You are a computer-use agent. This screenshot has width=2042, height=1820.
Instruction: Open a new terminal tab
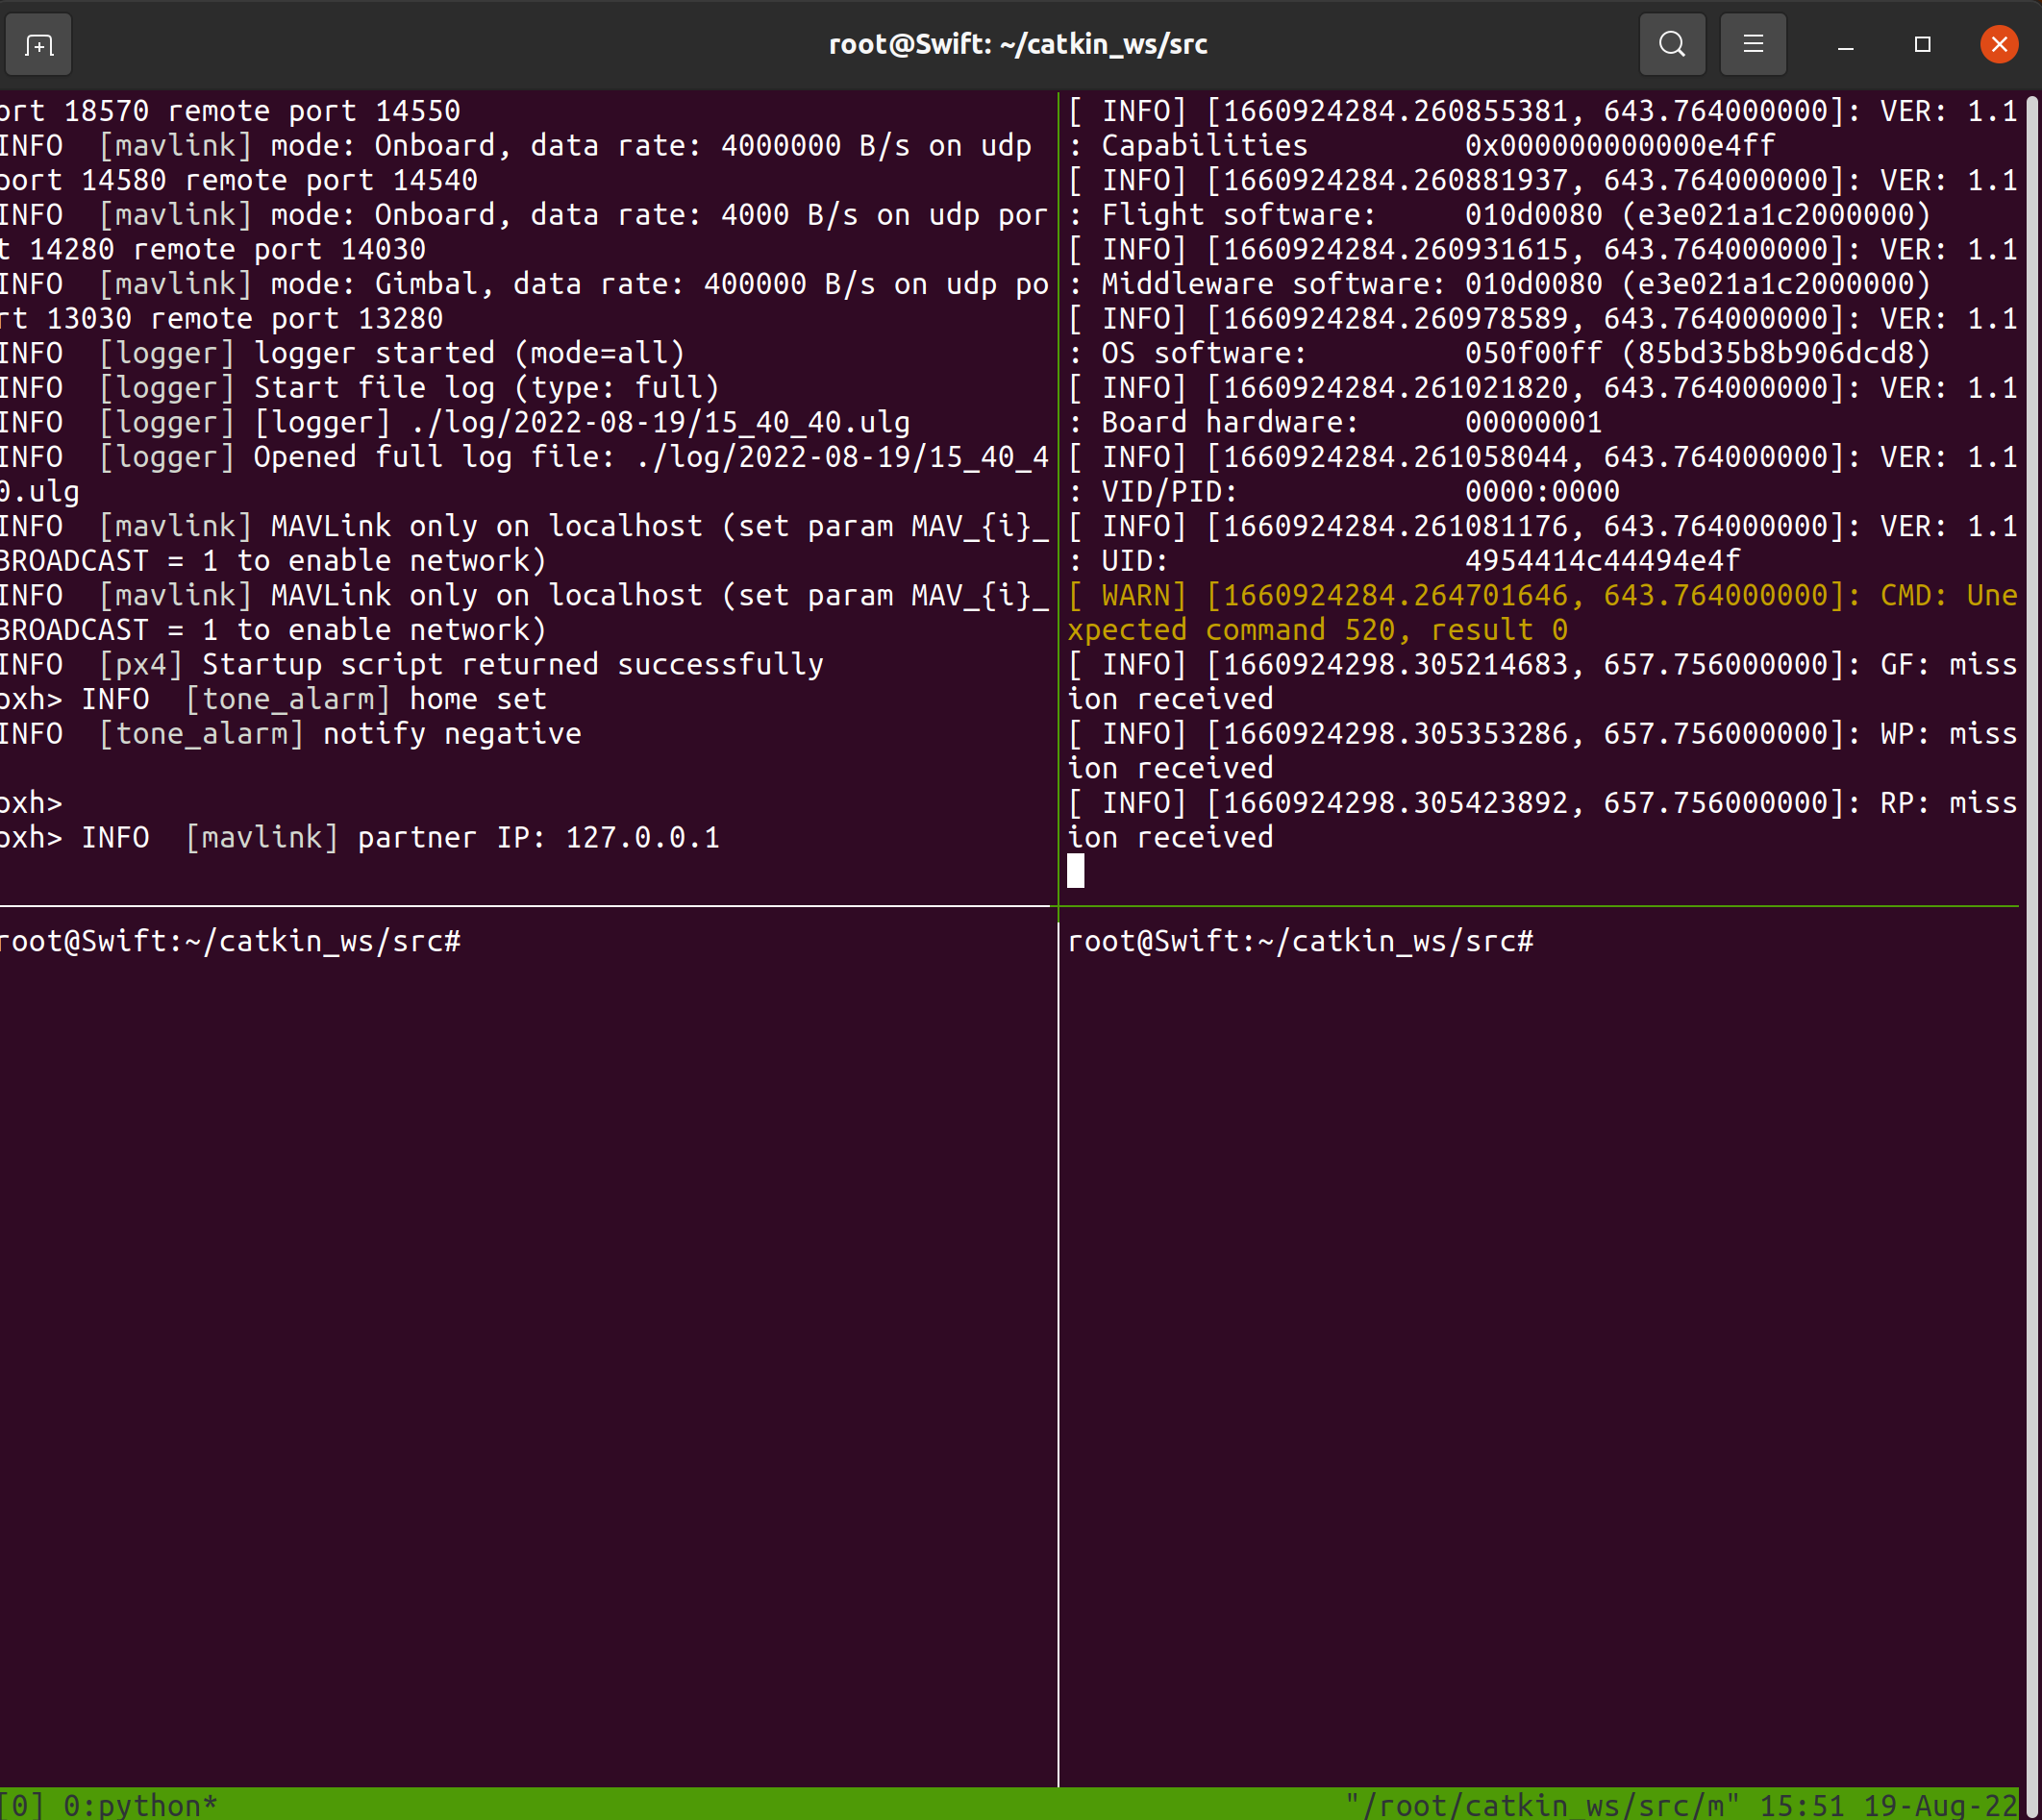coord(38,45)
